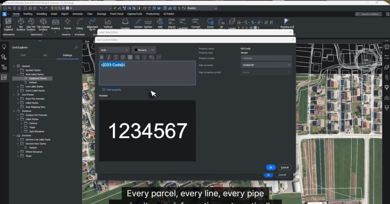Click the cloud icon in right sidebar

(387, 98)
